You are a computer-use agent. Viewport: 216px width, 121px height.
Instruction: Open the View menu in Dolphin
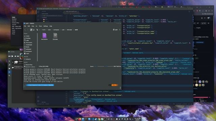pos(33,26)
